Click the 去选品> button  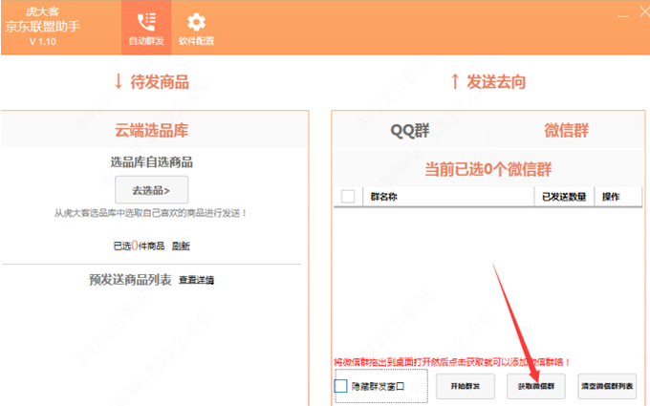point(151,190)
